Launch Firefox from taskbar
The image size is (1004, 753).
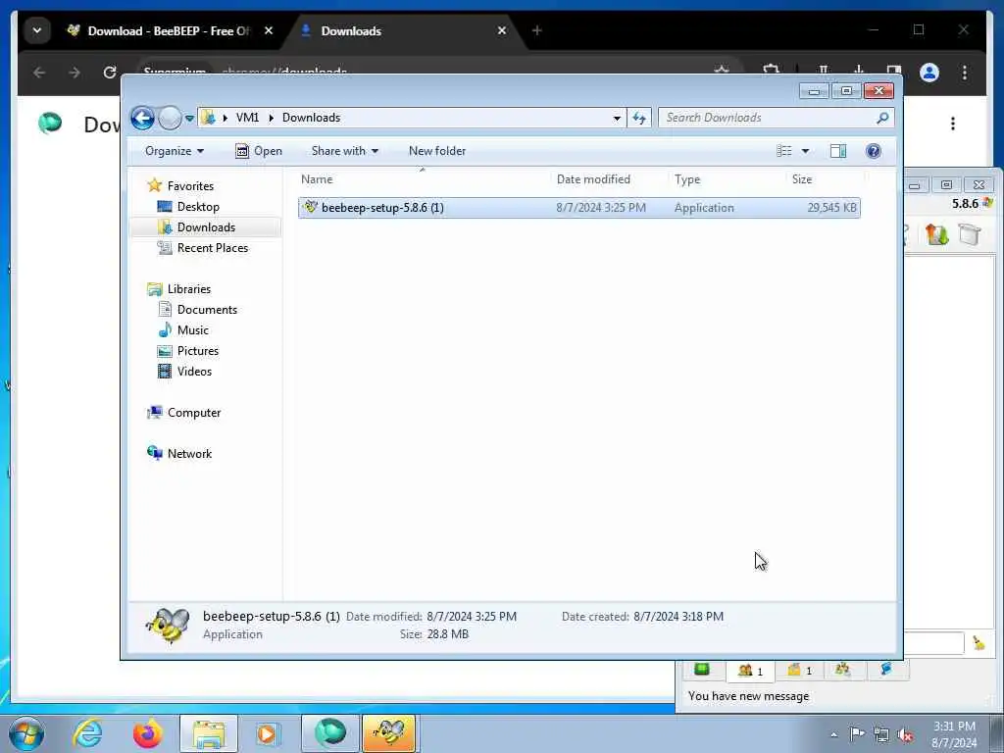147,733
